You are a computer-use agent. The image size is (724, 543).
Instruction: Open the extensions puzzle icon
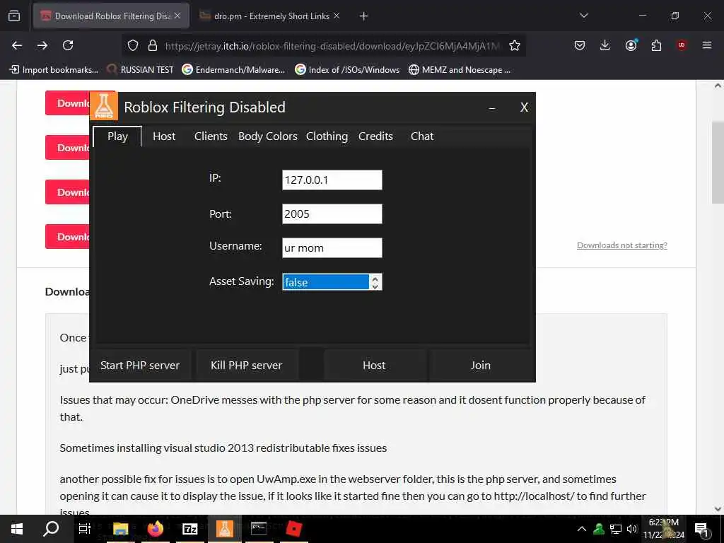656,45
